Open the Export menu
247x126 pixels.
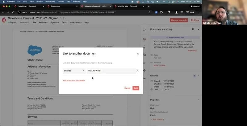pyautogui.click(x=65, y=22)
